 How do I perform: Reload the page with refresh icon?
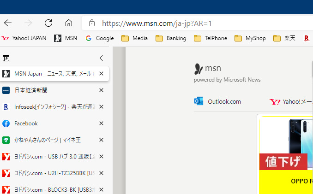pyautogui.click(x=48, y=23)
